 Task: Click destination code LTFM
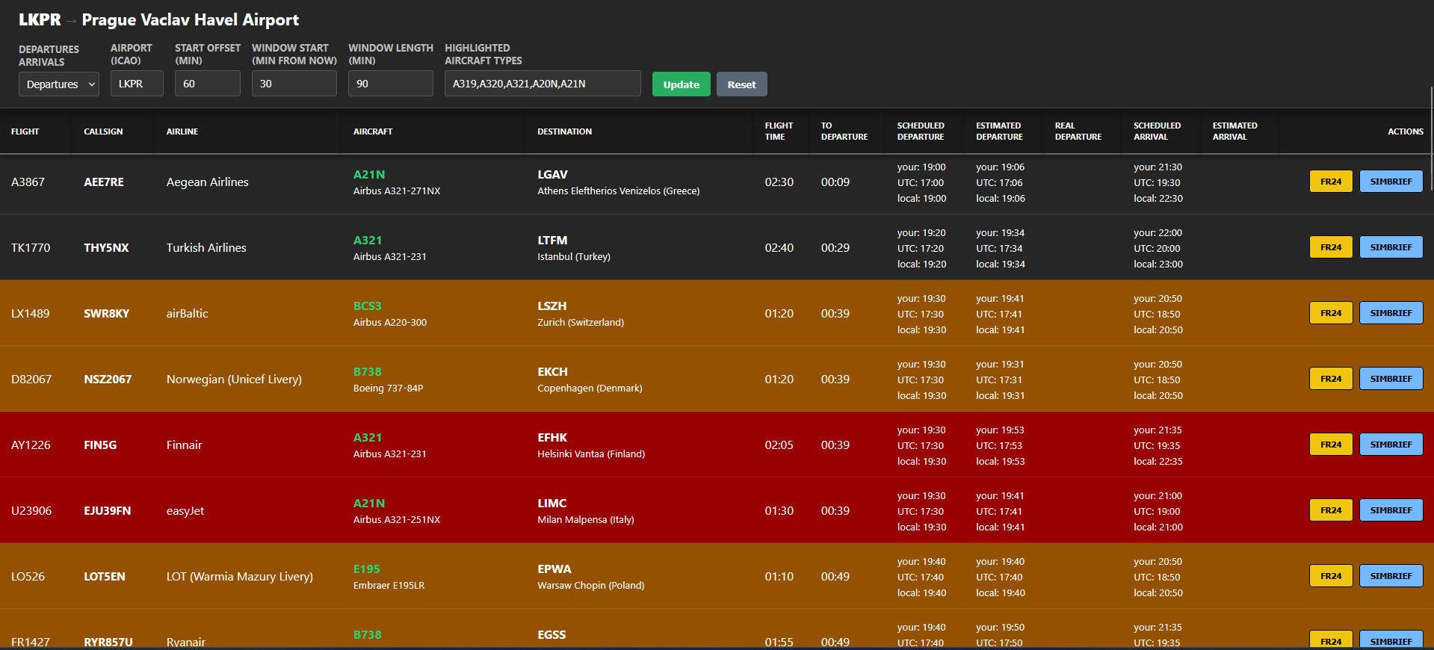552,240
